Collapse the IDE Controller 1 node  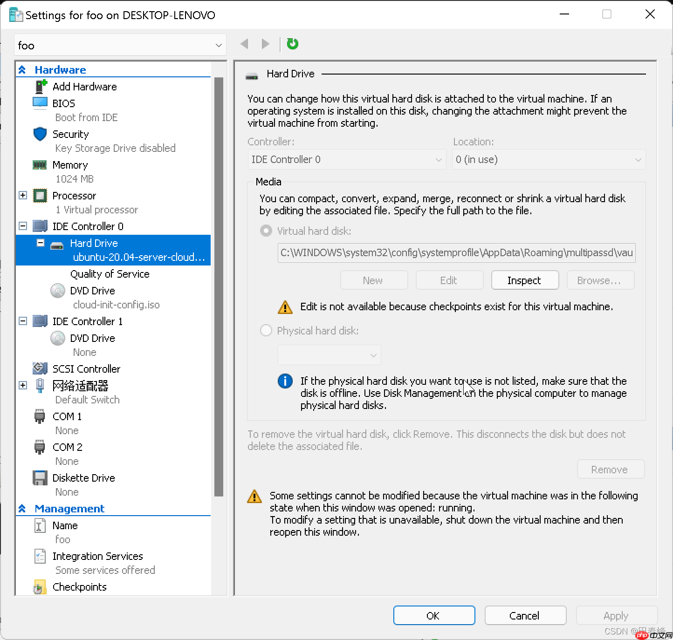point(23,321)
